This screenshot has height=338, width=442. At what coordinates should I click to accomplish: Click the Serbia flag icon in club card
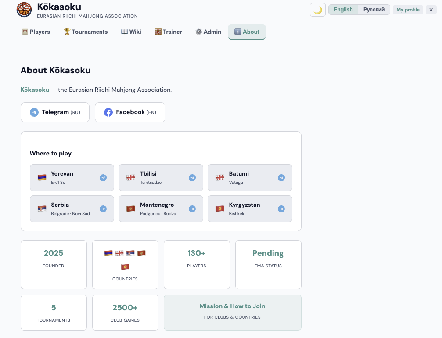42,209
